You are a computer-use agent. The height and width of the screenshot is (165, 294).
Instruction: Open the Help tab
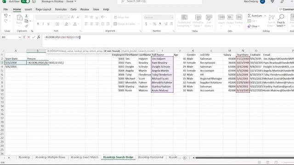(x=106, y=9)
